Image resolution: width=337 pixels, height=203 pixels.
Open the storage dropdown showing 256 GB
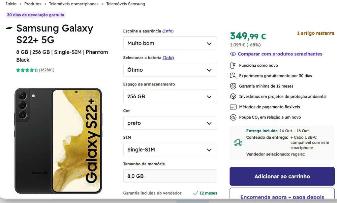point(170,97)
